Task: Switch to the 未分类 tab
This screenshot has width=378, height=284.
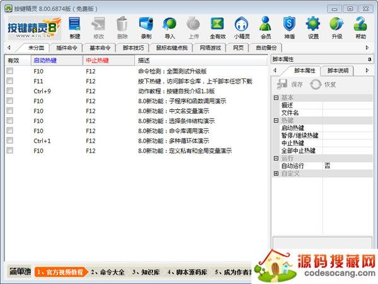Action: pyautogui.click(x=36, y=48)
